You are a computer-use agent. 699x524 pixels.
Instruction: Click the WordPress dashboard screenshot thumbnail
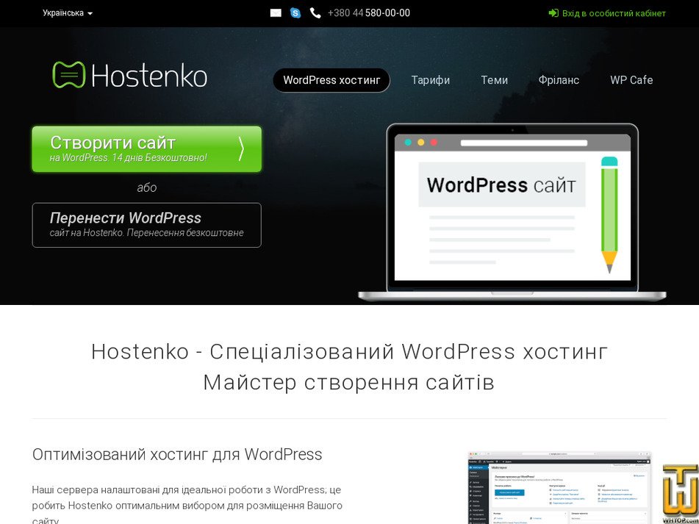click(557, 487)
